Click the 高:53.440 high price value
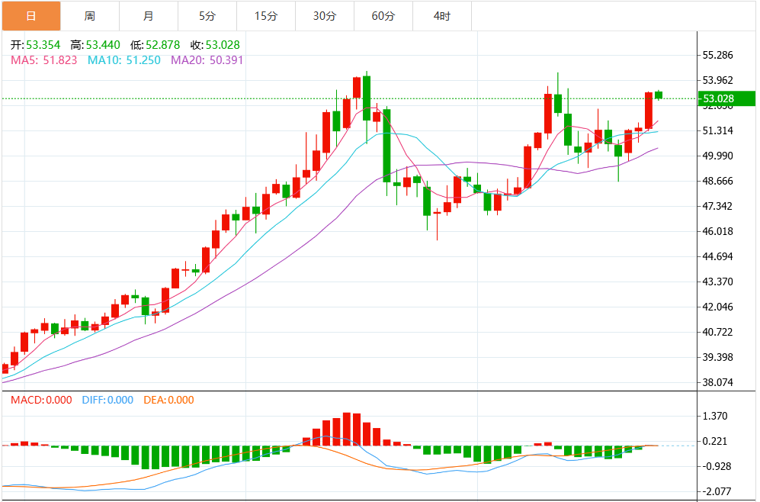The height and width of the screenshot is (502, 760). 95,45
